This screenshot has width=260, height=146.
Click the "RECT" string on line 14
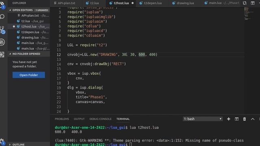tap(118, 64)
